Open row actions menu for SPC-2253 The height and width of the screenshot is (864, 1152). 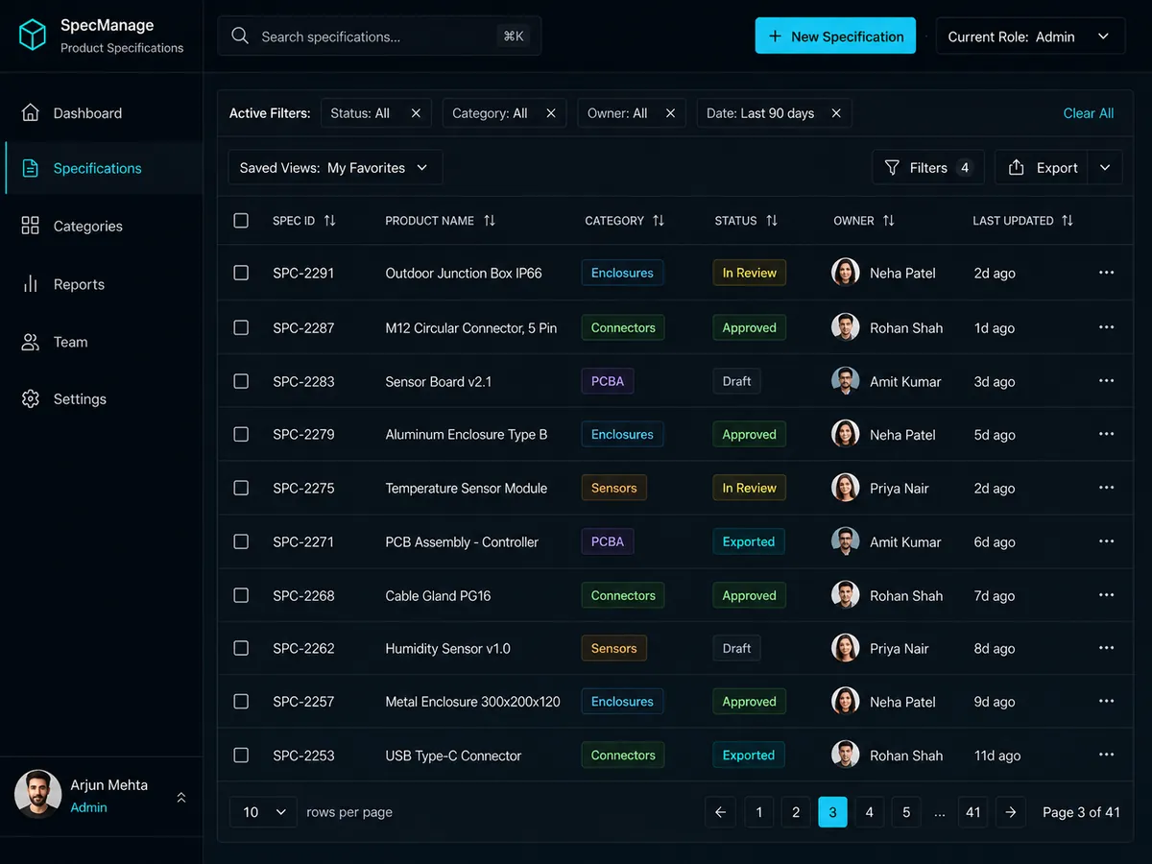1107,755
